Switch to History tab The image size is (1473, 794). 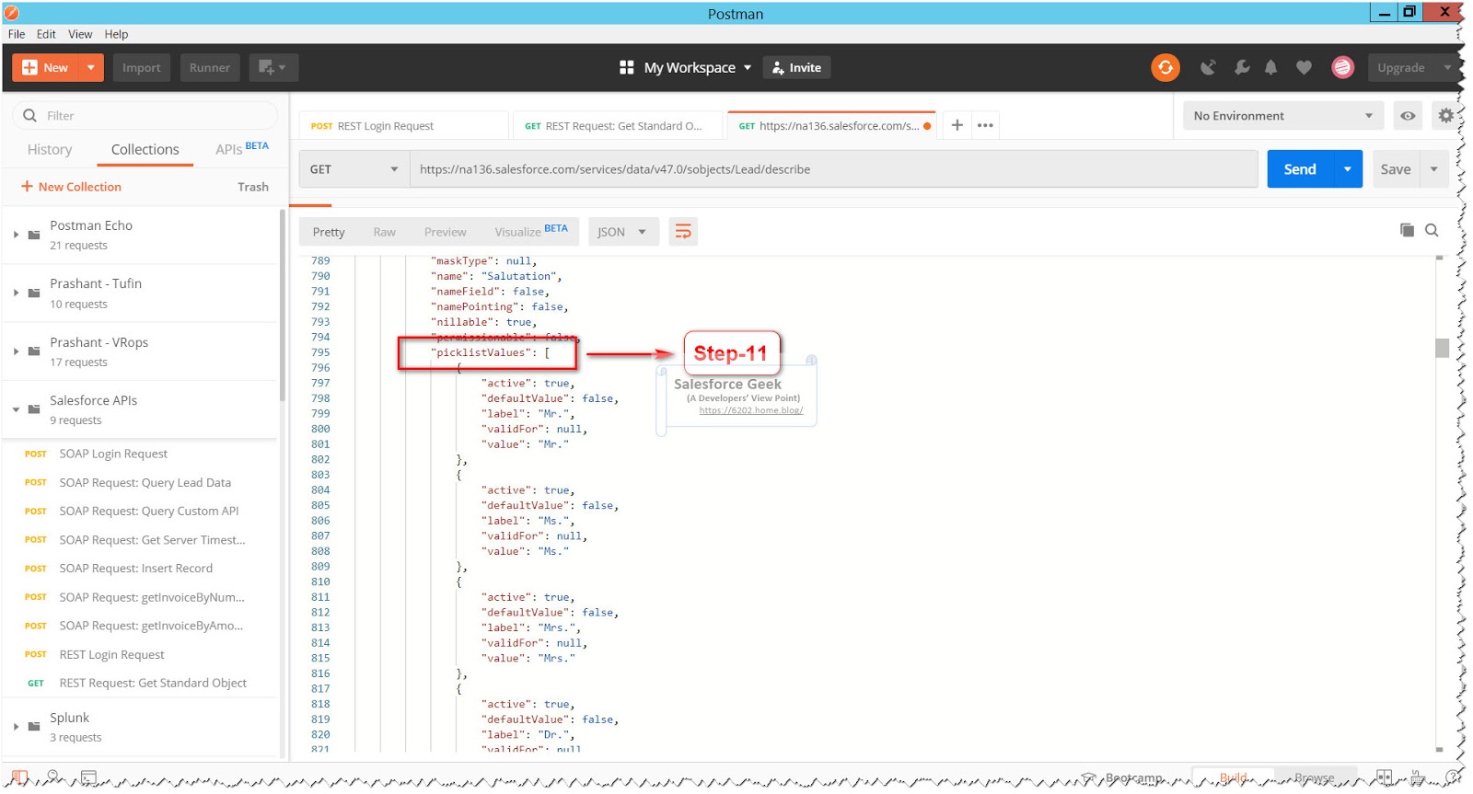click(x=50, y=149)
